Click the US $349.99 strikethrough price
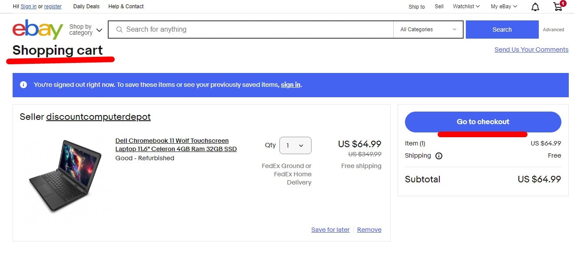Image resolution: width=574 pixels, height=254 pixels. click(365, 154)
